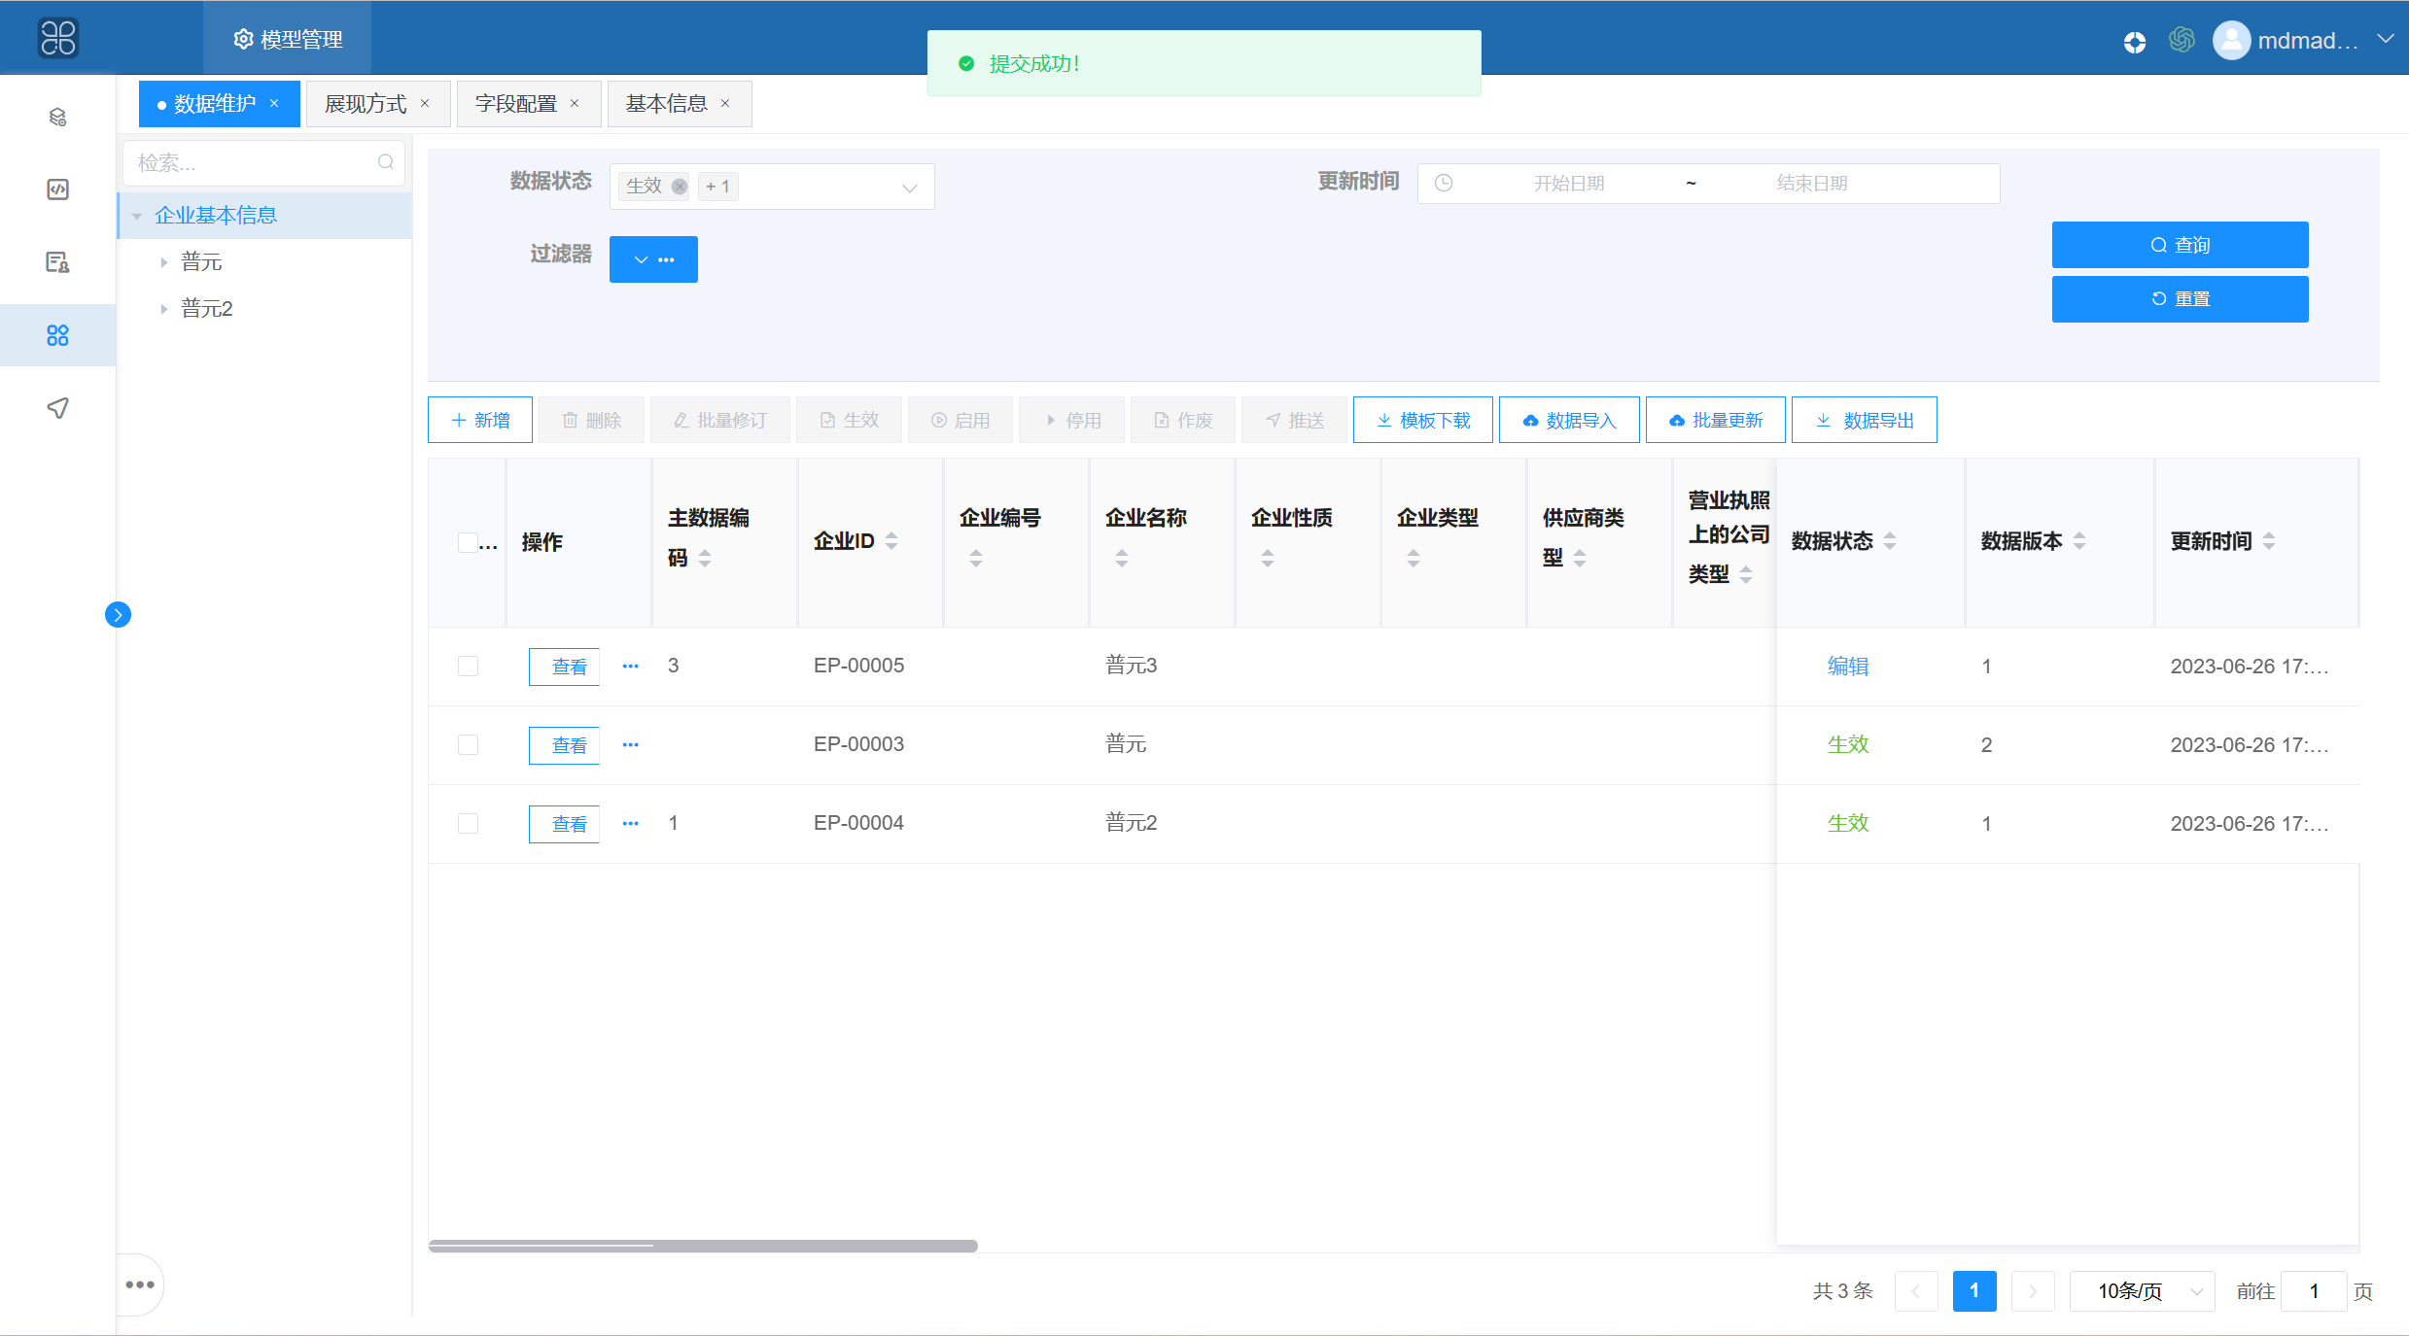The width and height of the screenshot is (2409, 1336).
Task: Remove the 生效 tag from 数据状态 filter
Action: pos(680,187)
